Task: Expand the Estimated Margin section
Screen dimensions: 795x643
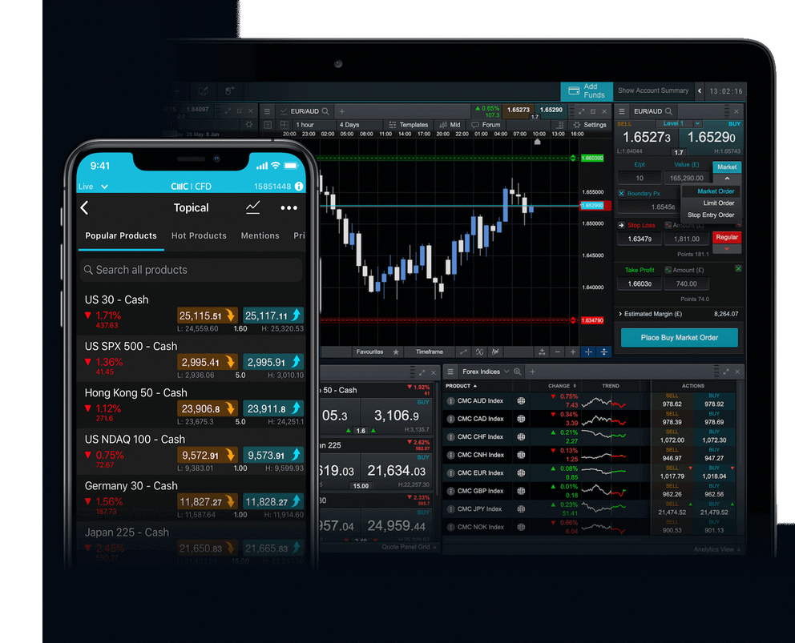Action: coord(622,313)
